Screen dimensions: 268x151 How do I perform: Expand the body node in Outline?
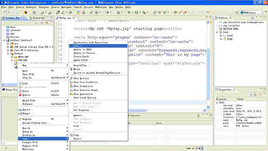221,39
